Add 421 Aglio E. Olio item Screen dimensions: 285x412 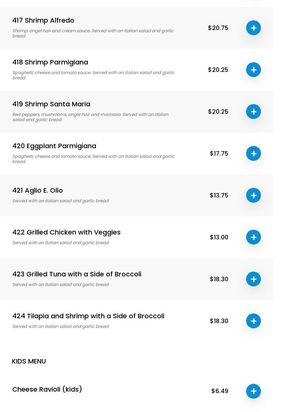click(x=254, y=195)
